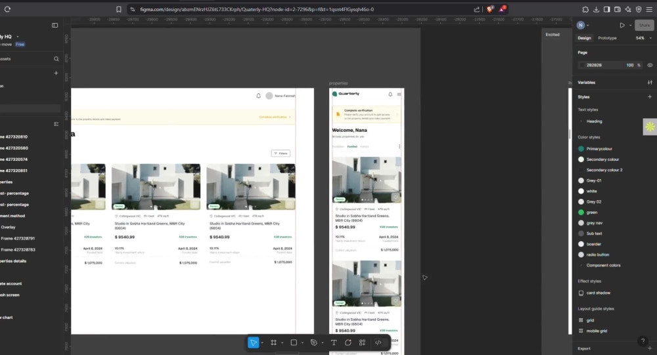Collapse all layers icon

coord(56,124)
